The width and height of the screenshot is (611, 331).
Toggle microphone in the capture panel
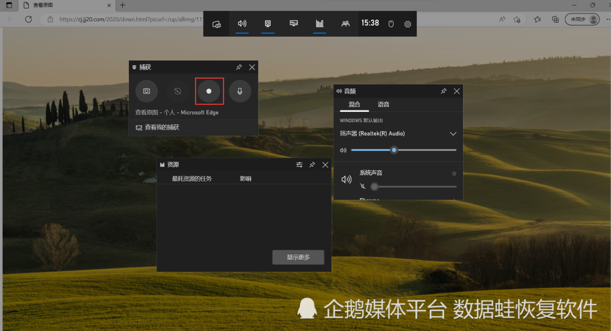[240, 91]
